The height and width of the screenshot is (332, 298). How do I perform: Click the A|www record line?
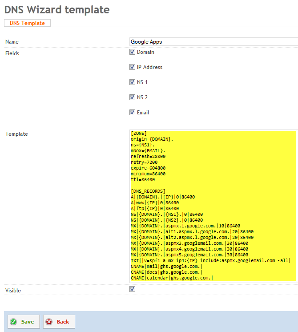(x=155, y=203)
